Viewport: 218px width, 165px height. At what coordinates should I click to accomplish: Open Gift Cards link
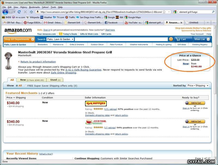(106, 34)
